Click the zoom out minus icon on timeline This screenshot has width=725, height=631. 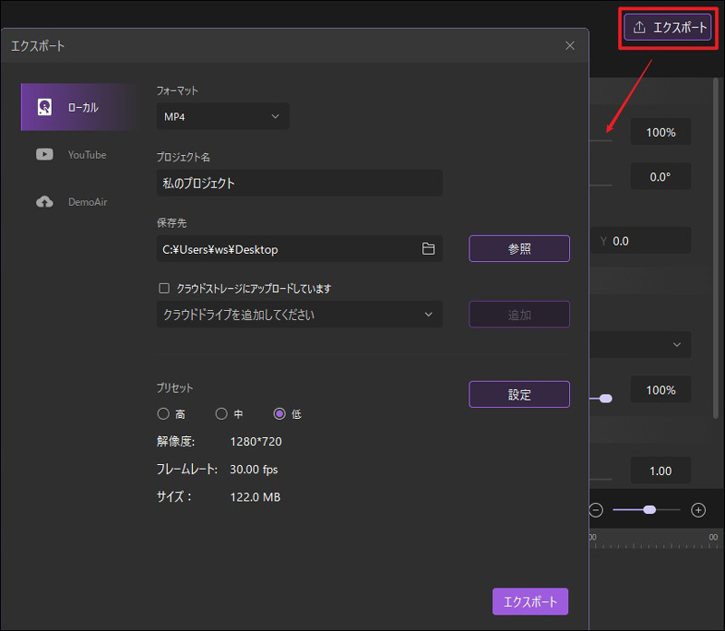tap(595, 510)
